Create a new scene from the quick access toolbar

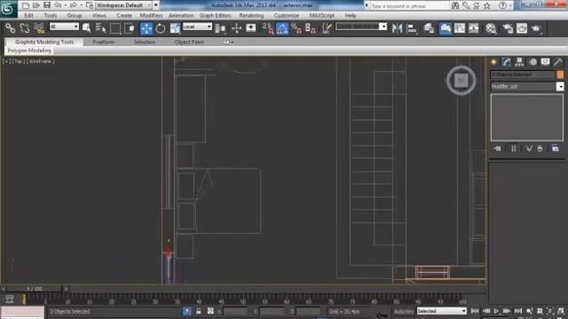coord(26,5)
